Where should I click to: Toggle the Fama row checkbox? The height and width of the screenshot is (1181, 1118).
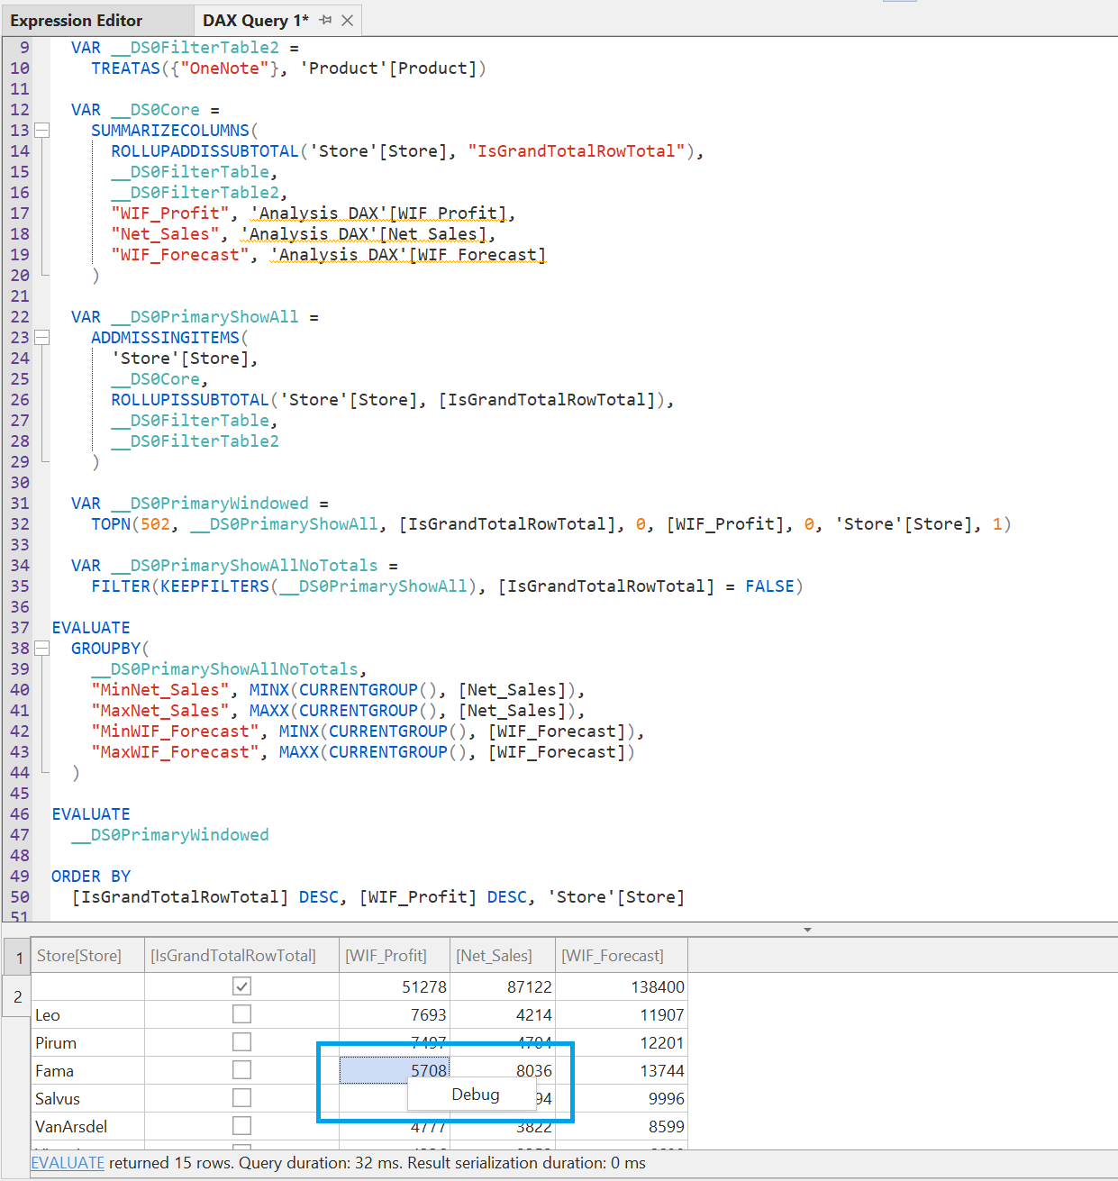coord(241,1069)
